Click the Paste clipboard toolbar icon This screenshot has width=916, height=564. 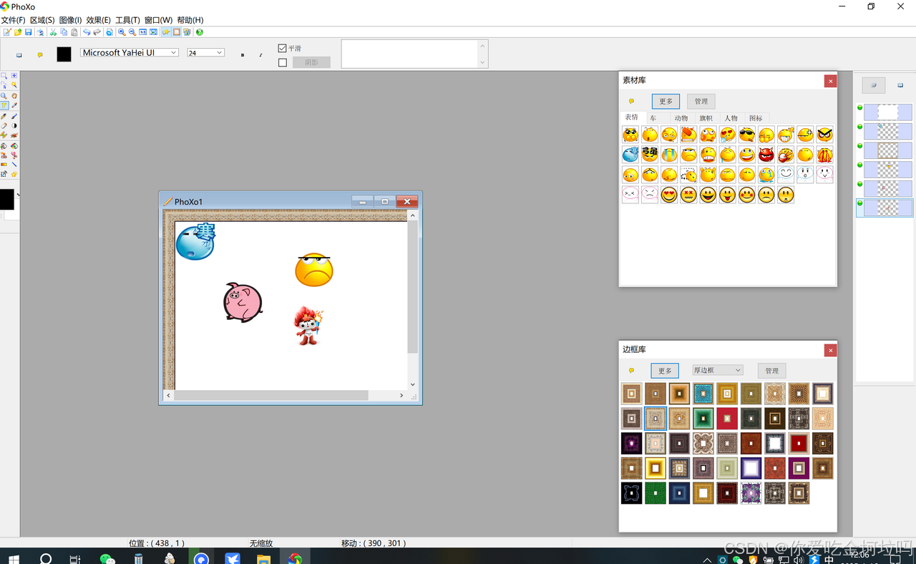(74, 32)
